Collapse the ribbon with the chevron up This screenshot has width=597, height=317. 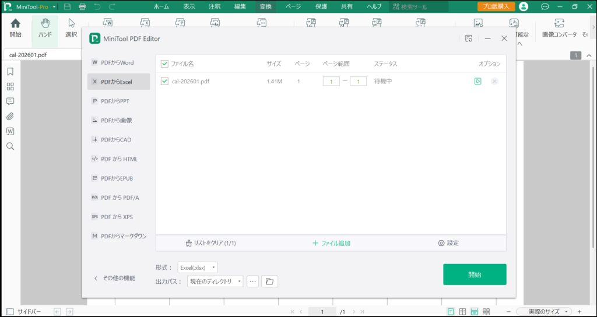point(589,55)
